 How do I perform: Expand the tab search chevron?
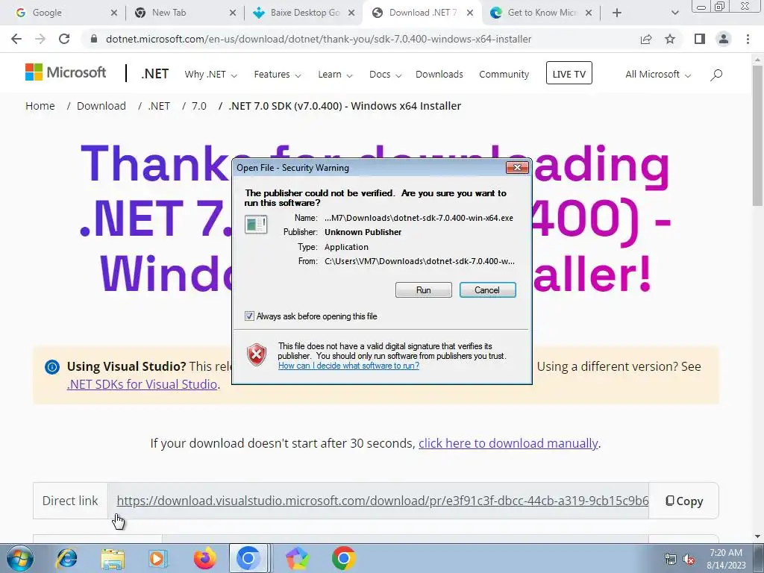pos(674,13)
